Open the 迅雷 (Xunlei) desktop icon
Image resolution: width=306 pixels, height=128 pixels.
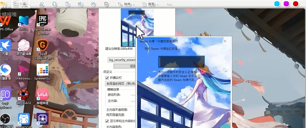pos(6,47)
